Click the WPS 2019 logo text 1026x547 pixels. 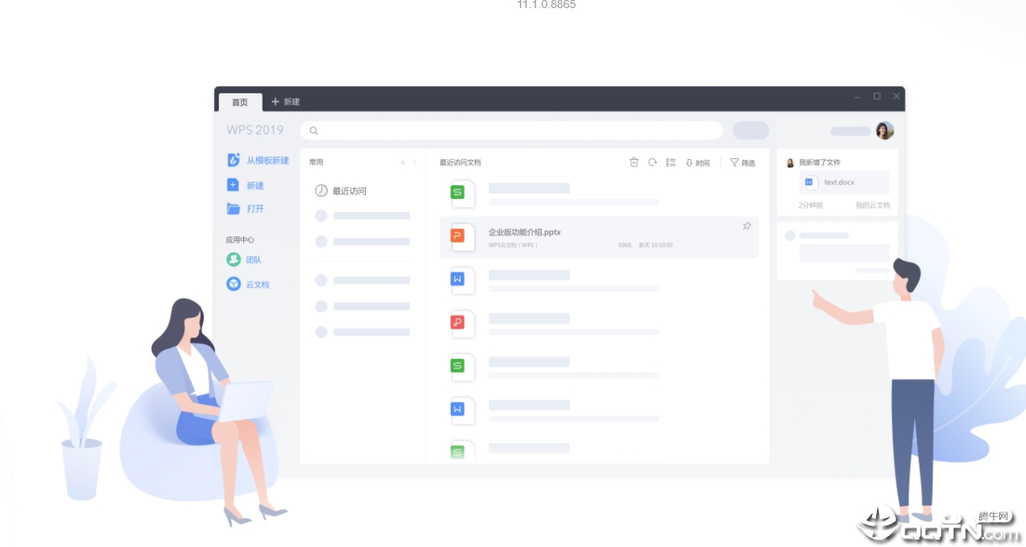point(255,130)
